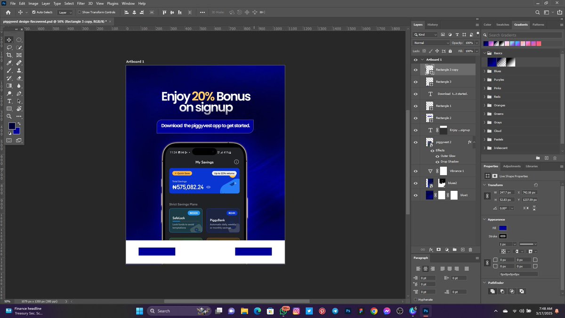Expand the Purples gradient folder
Screen dimensions: 565x318
click(x=484, y=80)
